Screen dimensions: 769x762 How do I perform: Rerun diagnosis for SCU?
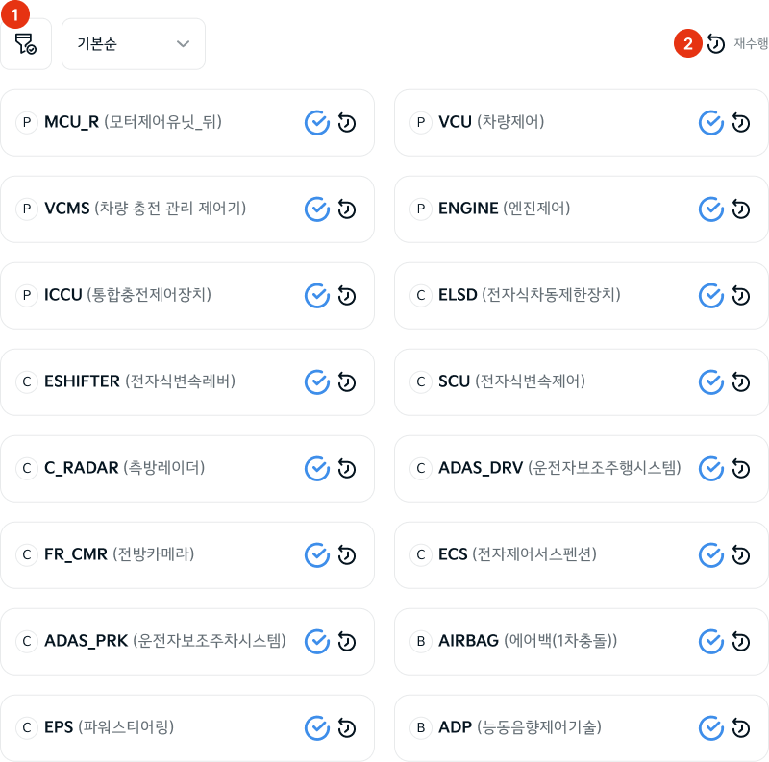[740, 382]
